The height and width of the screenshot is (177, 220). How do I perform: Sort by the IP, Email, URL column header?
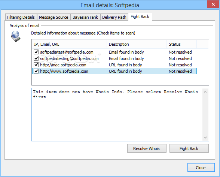(69, 44)
